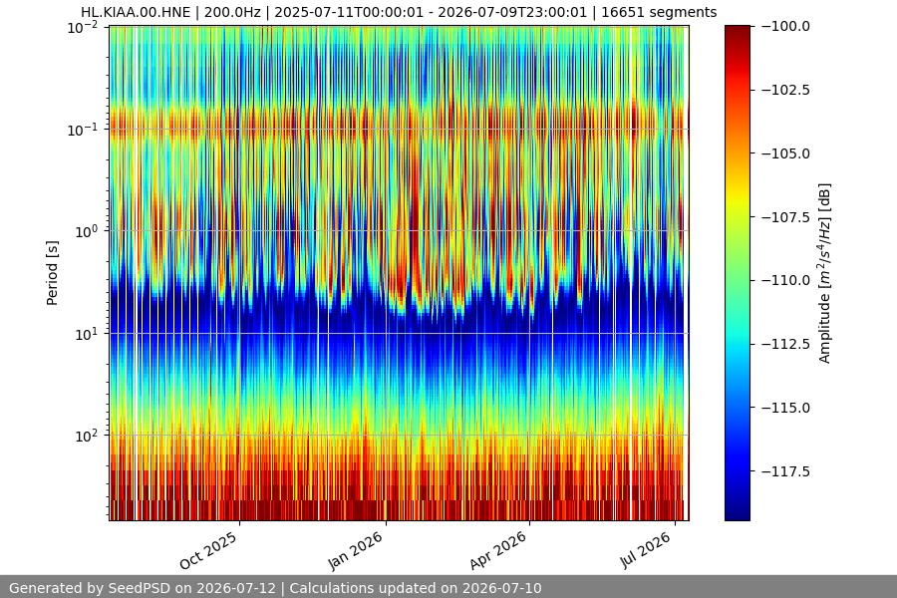Screen dimensions: 897x598
Task: Click the −102.5 colorbar tick label
Action: 785,90
